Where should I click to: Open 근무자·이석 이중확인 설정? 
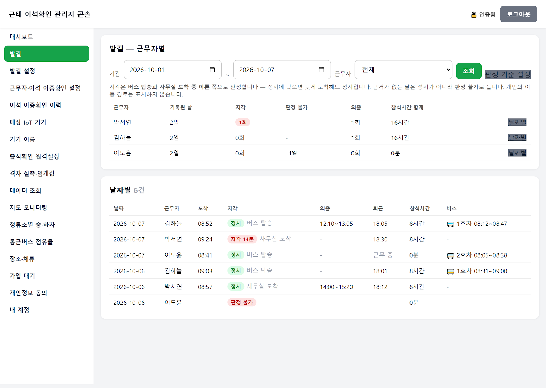[x=47, y=88]
